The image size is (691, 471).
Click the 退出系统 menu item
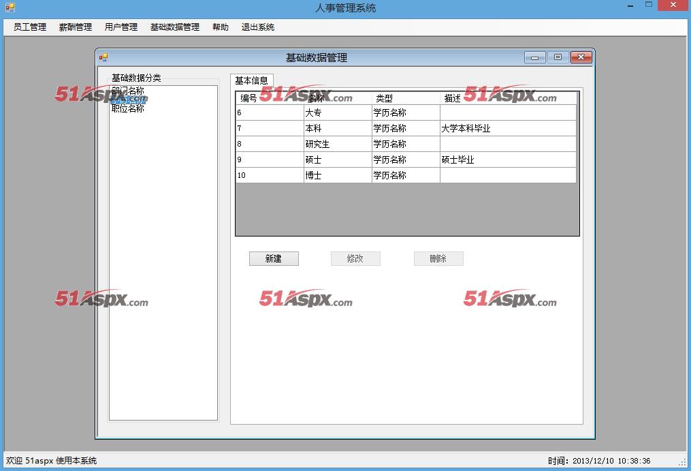[x=257, y=27]
